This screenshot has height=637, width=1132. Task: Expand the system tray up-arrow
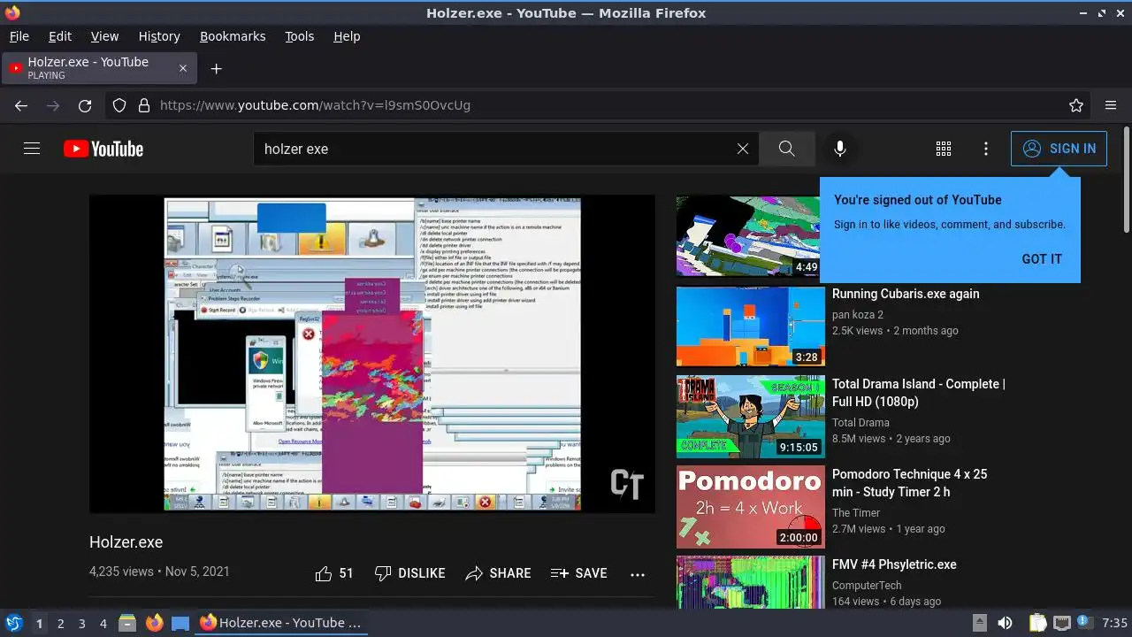(979, 623)
